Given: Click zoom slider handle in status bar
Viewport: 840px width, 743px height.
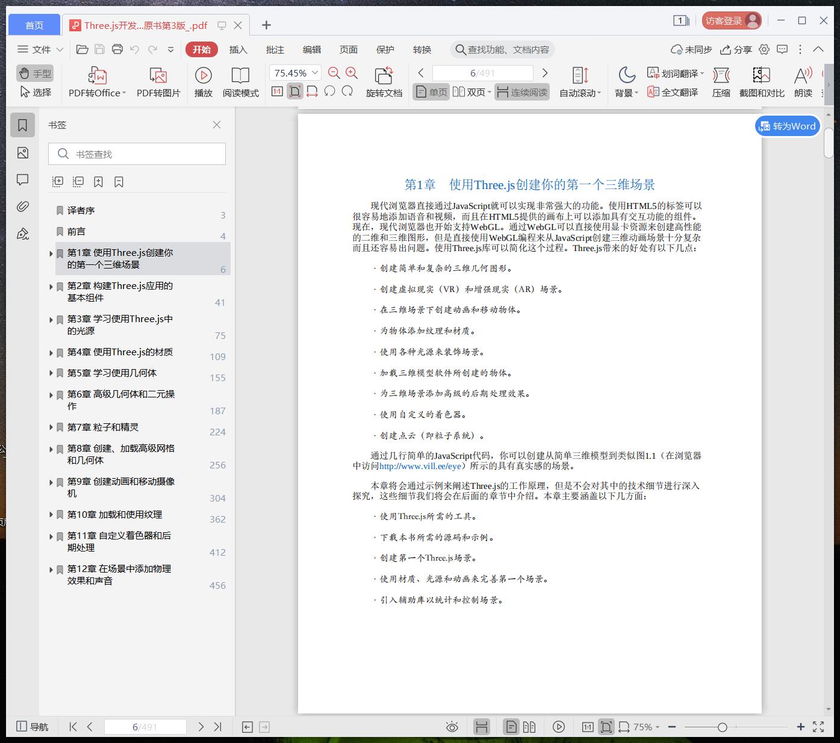Looking at the screenshot, I should coord(722,727).
